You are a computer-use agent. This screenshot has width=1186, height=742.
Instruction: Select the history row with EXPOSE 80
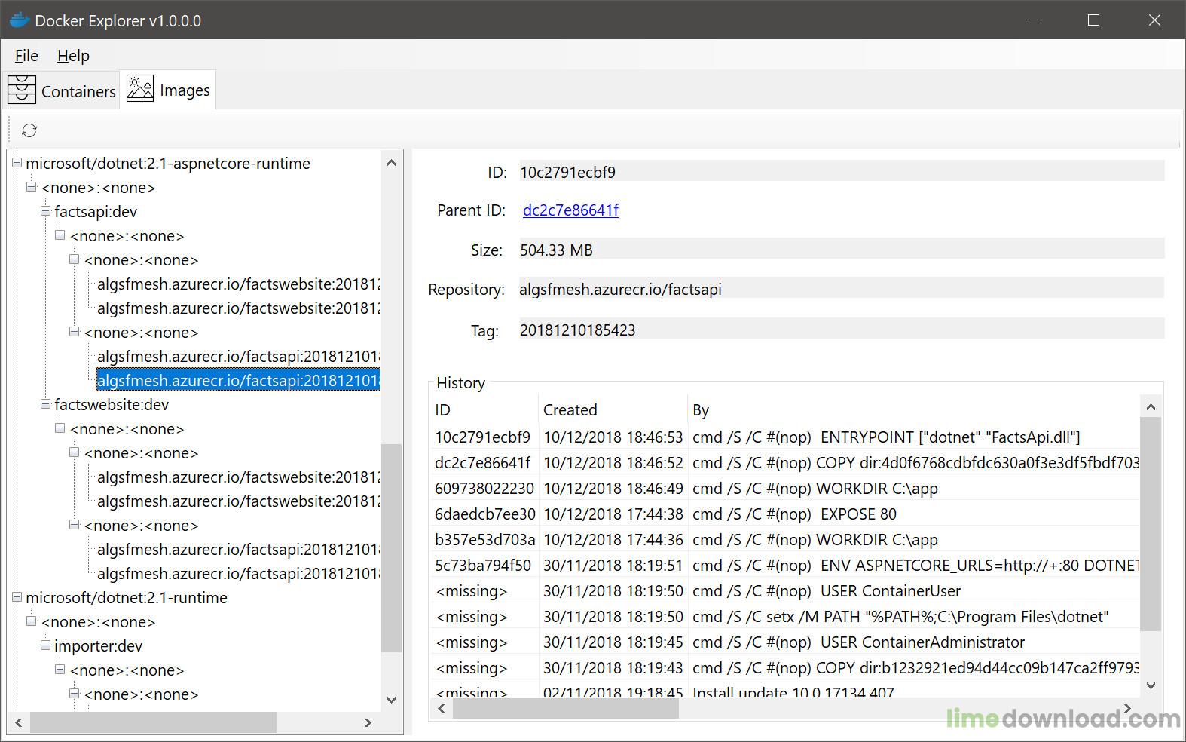pyautogui.click(x=784, y=514)
